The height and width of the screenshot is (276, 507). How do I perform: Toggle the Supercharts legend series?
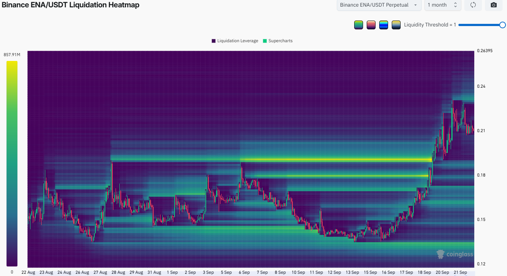pyautogui.click(x=278, y=41)
